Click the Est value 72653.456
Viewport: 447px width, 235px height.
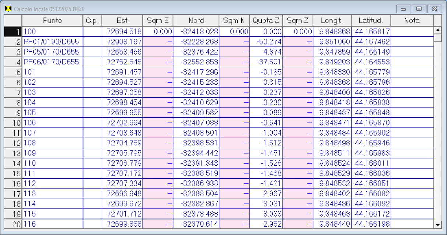click(122, 52)
